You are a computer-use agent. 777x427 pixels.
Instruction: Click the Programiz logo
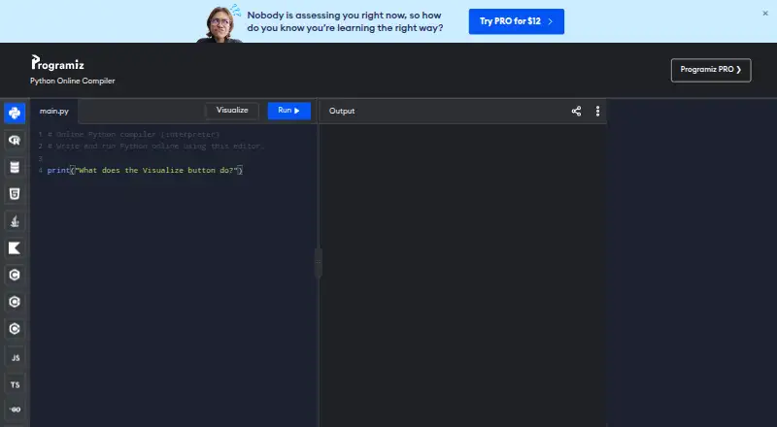point(57,63)
